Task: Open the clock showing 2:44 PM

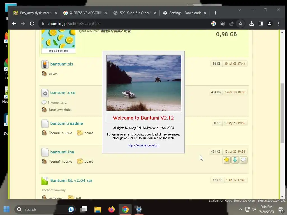Action: click(267, 209)
